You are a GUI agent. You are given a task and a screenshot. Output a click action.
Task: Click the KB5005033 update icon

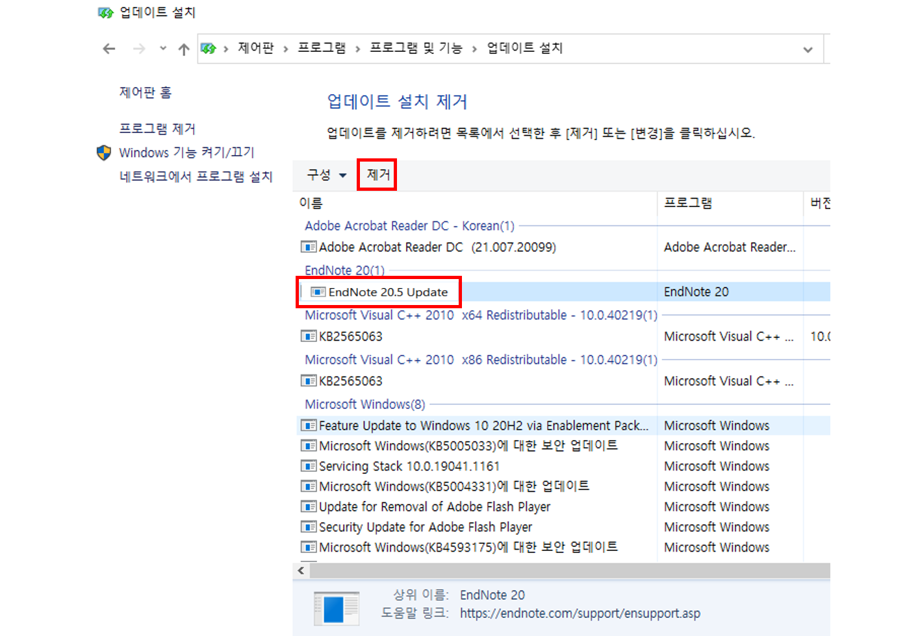[309, 446]
